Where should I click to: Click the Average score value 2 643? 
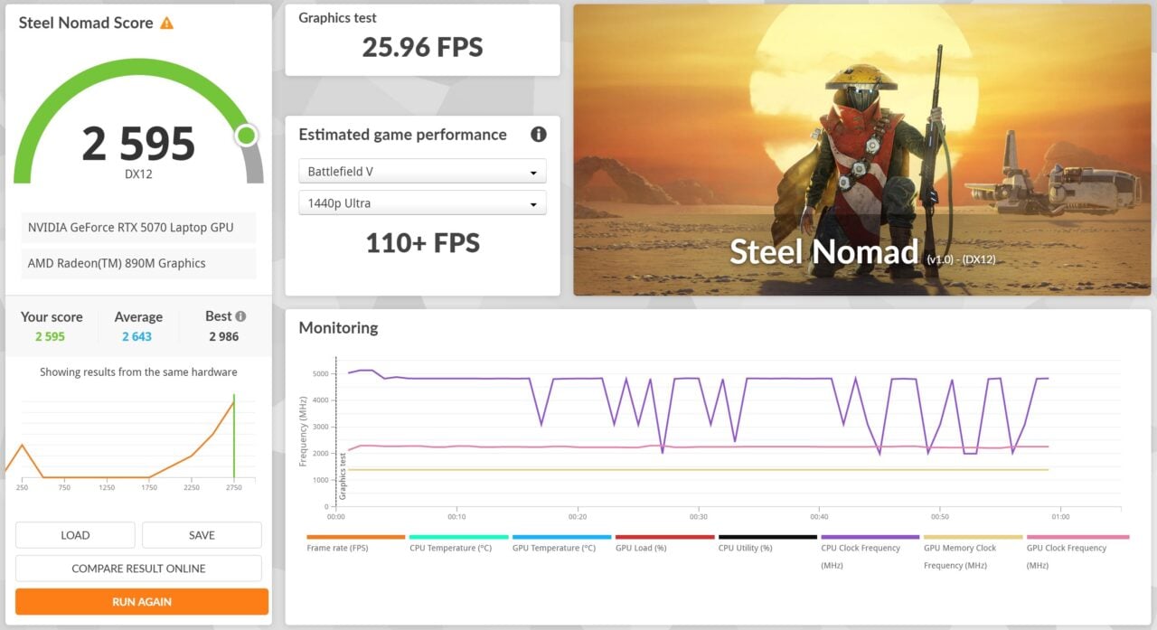(x=137, y=336)
